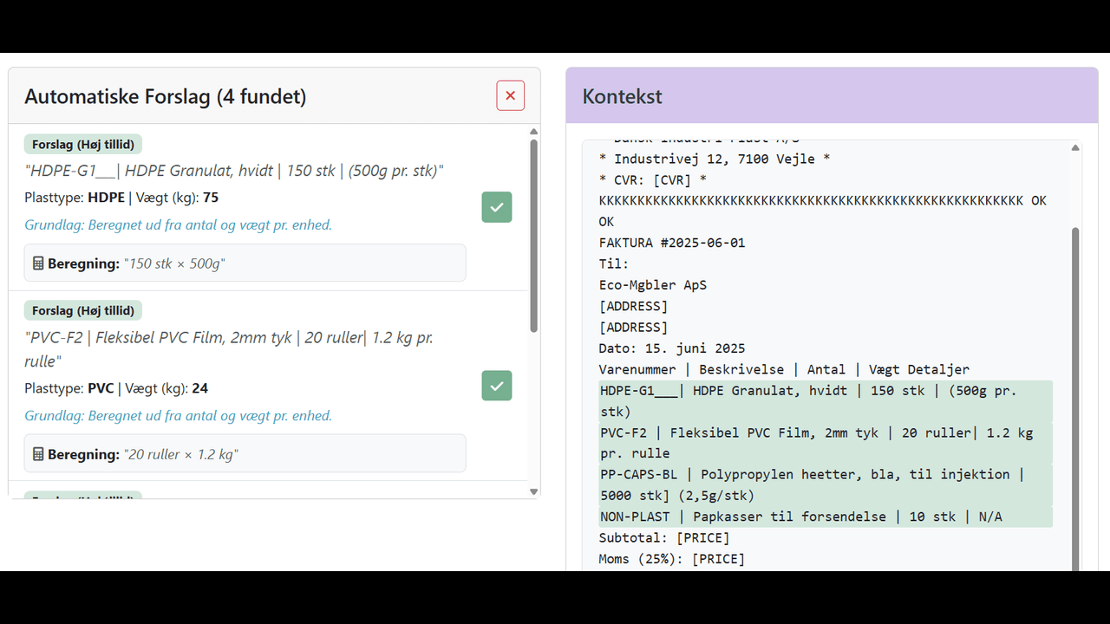Image resolution: width=1110 pixels, height=624 pixels.
Task: Click the scrollbar down arrow in suggestions list
Action: 533,491
